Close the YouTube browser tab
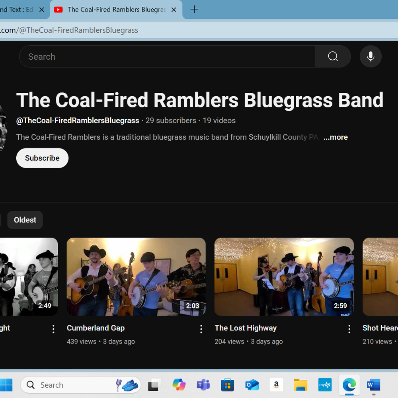 [x=174, y=10]
